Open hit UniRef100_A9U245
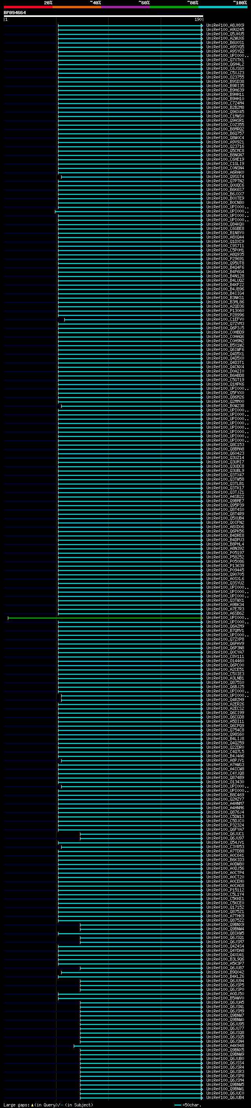This screenshot has height=1108, width=251. point(225,30)
